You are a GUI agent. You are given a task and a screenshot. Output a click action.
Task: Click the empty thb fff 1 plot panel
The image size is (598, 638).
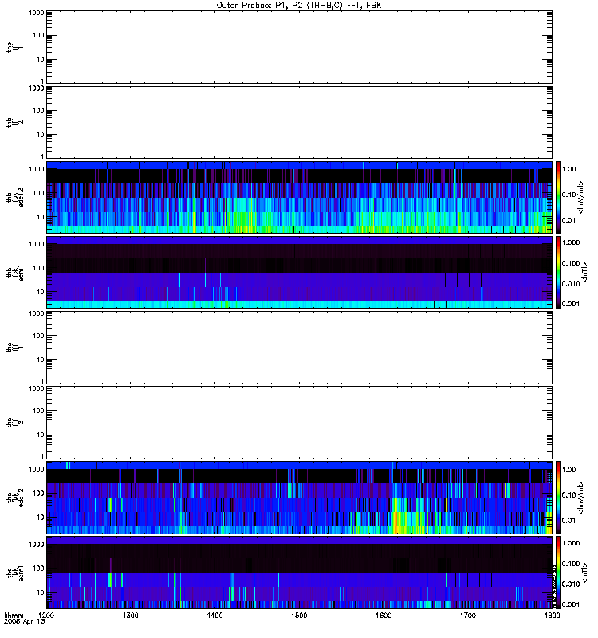[299, 47]
